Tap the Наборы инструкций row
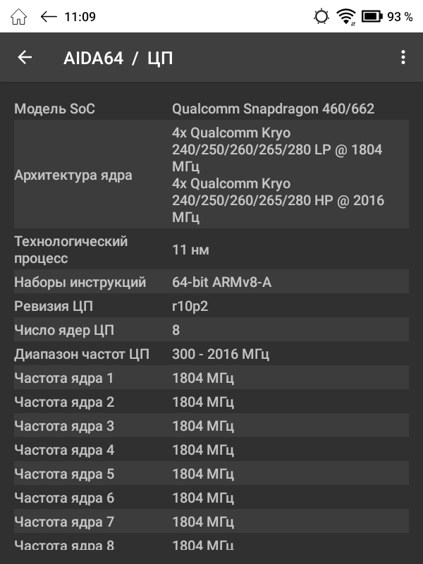This screenshot has height=564, width=423. tap(211, 283)
